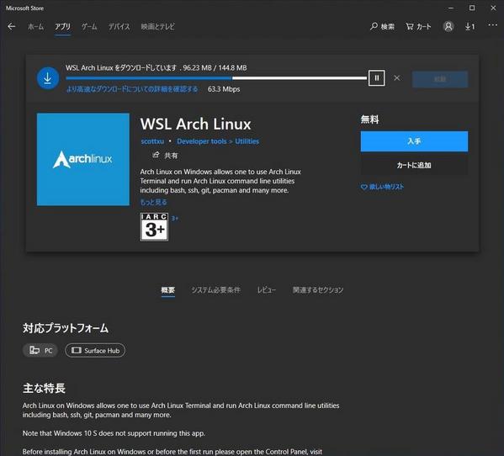The width and height of the screenshot is (504, 456).
Task: Click the カートに追加 button
Action: pyautogui.click(x=414, y=166)
